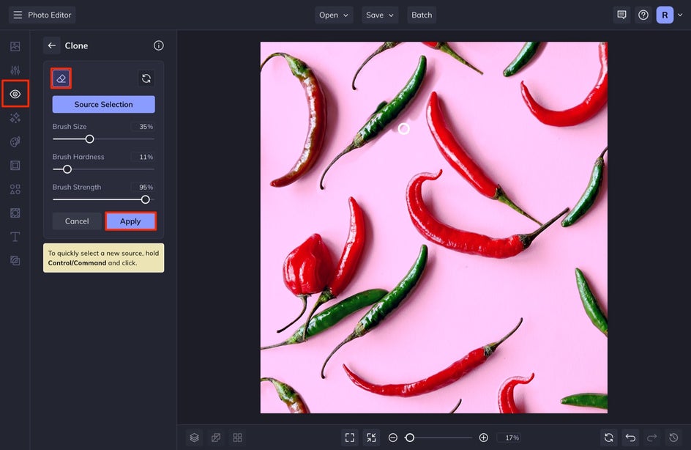This screenshot has width=691, height=450.
Task: Click the zoom slider handle
Action: pos(410,438)
